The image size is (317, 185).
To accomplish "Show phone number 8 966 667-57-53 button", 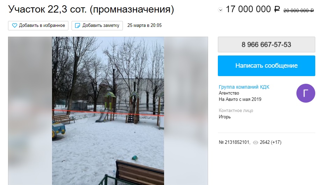I will pos(266,44).
